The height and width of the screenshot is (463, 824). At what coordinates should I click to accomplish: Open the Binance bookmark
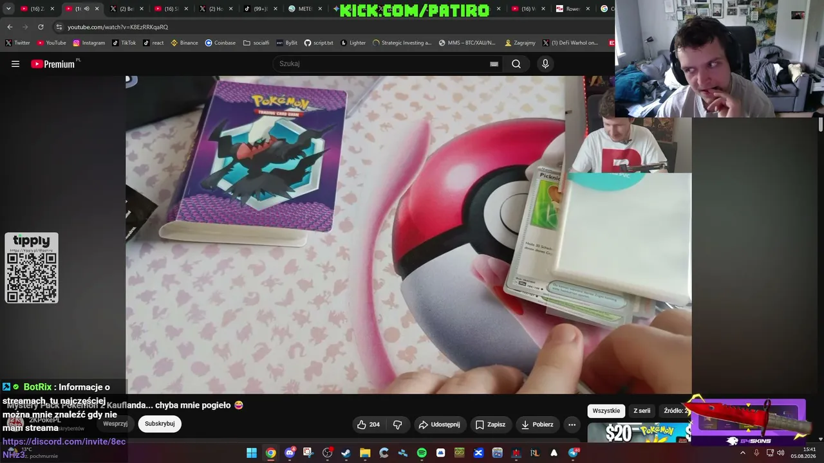184,43
